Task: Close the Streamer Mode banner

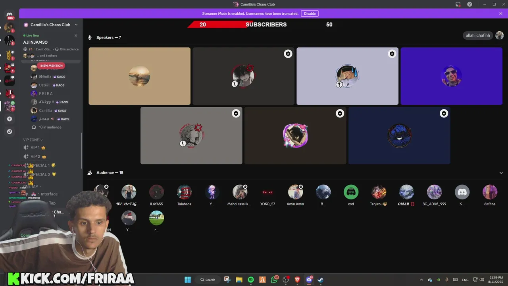Action: (501, 14)
